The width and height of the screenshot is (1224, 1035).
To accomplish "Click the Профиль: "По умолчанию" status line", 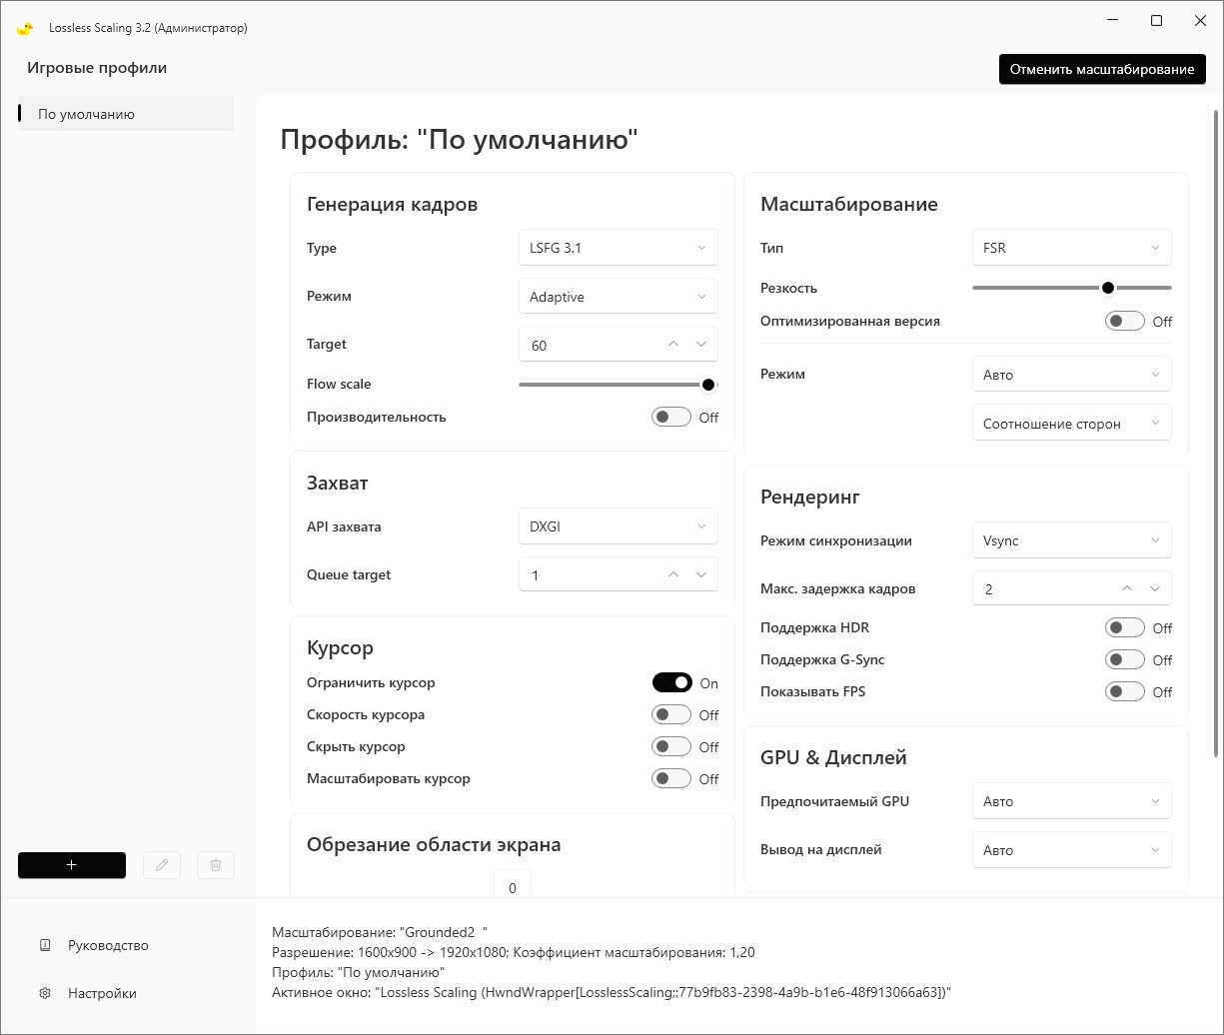I will [359, 972].
